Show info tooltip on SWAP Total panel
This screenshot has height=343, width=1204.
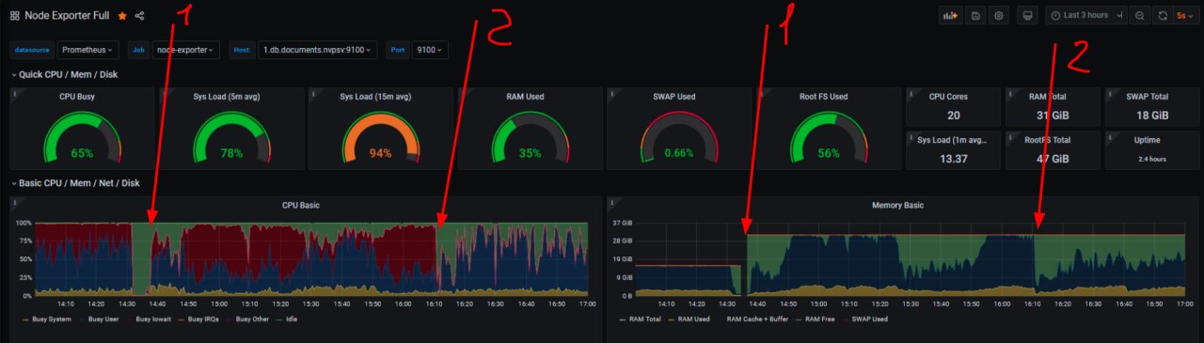click(x=1109, y=94)
